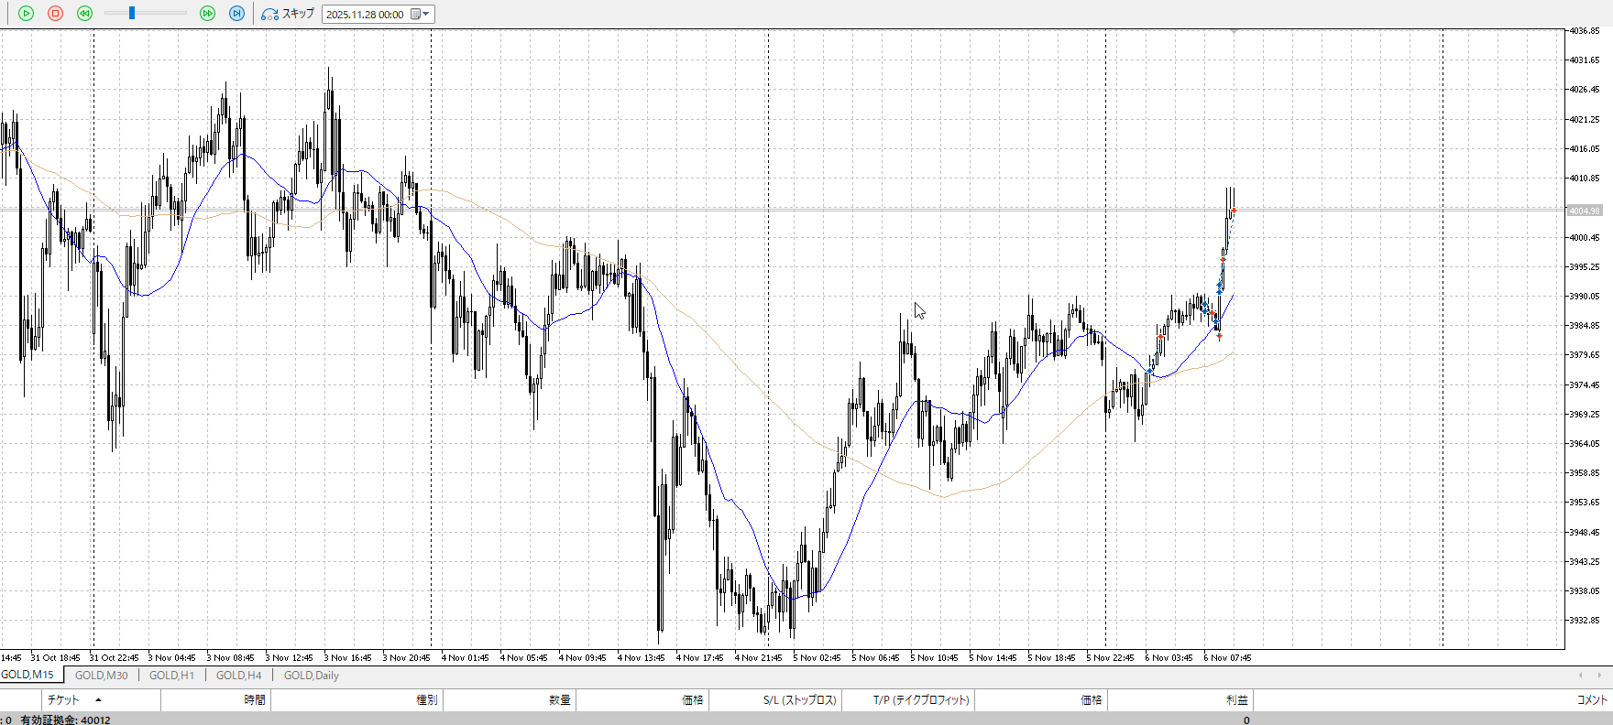
Task: Advance one bar with the blue step-forward icon
Action: [x=236, y=14]
